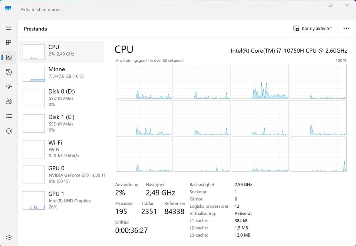Screen dimensions: 356x246
Task: Select the CPU performance entry
Action: point(62,52)
